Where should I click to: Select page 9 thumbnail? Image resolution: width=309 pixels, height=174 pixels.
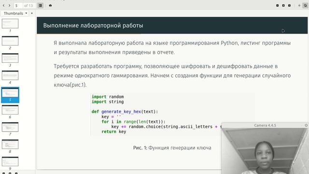click(x=10, y=161)
